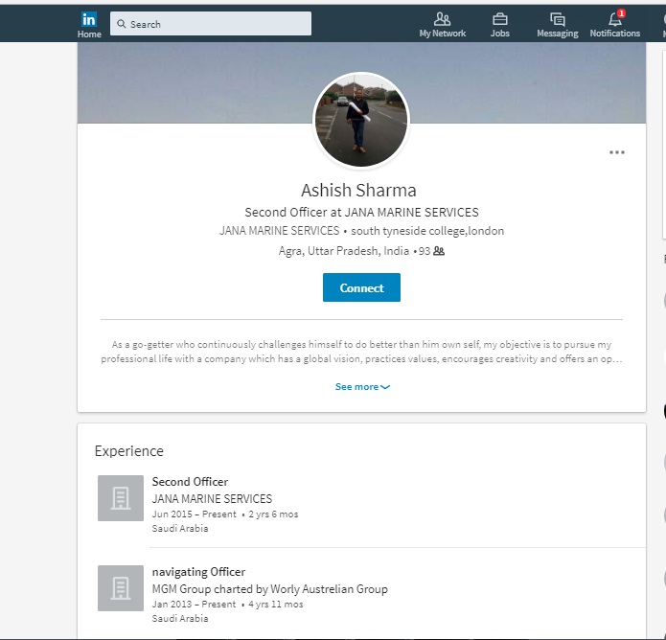Open the three-dot More options menu
Viewport: 666px width, 640px height.
617,152
